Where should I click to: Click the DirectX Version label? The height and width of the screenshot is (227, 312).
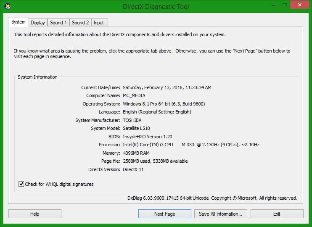[x=104, y=169]
